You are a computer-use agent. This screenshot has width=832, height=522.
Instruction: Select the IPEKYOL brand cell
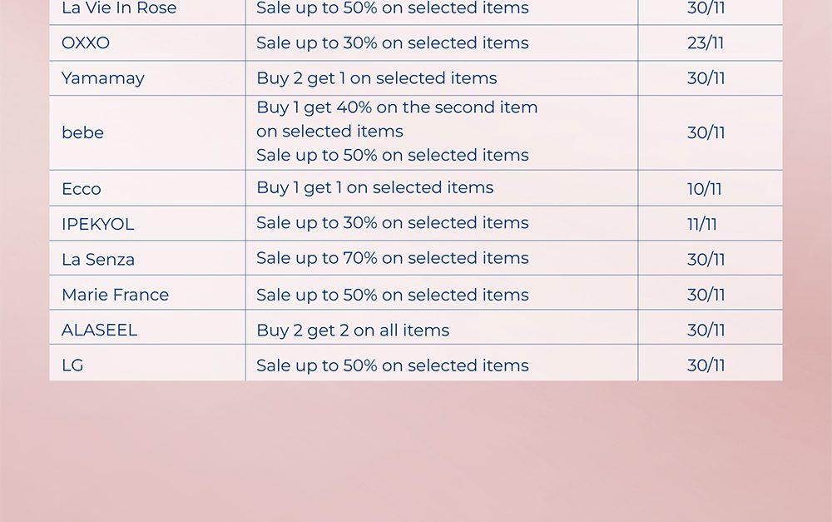click(97, 224)
